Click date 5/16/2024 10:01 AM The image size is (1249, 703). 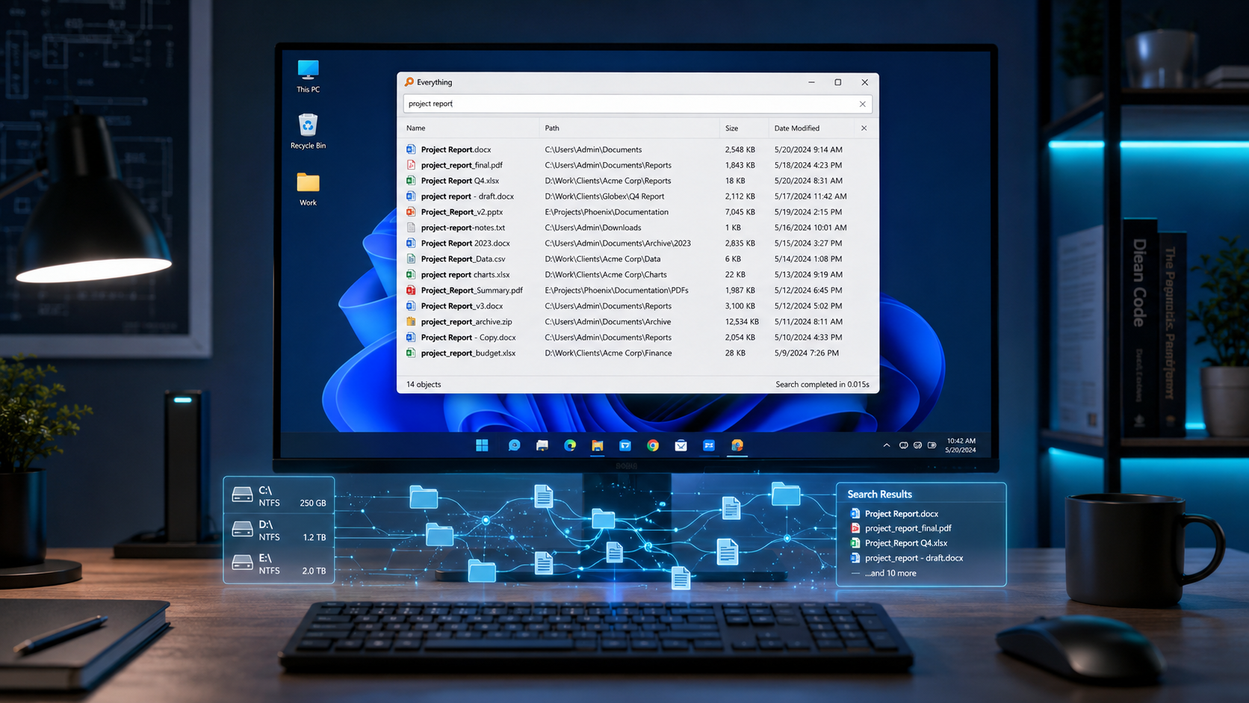click(x=811, y=228)
